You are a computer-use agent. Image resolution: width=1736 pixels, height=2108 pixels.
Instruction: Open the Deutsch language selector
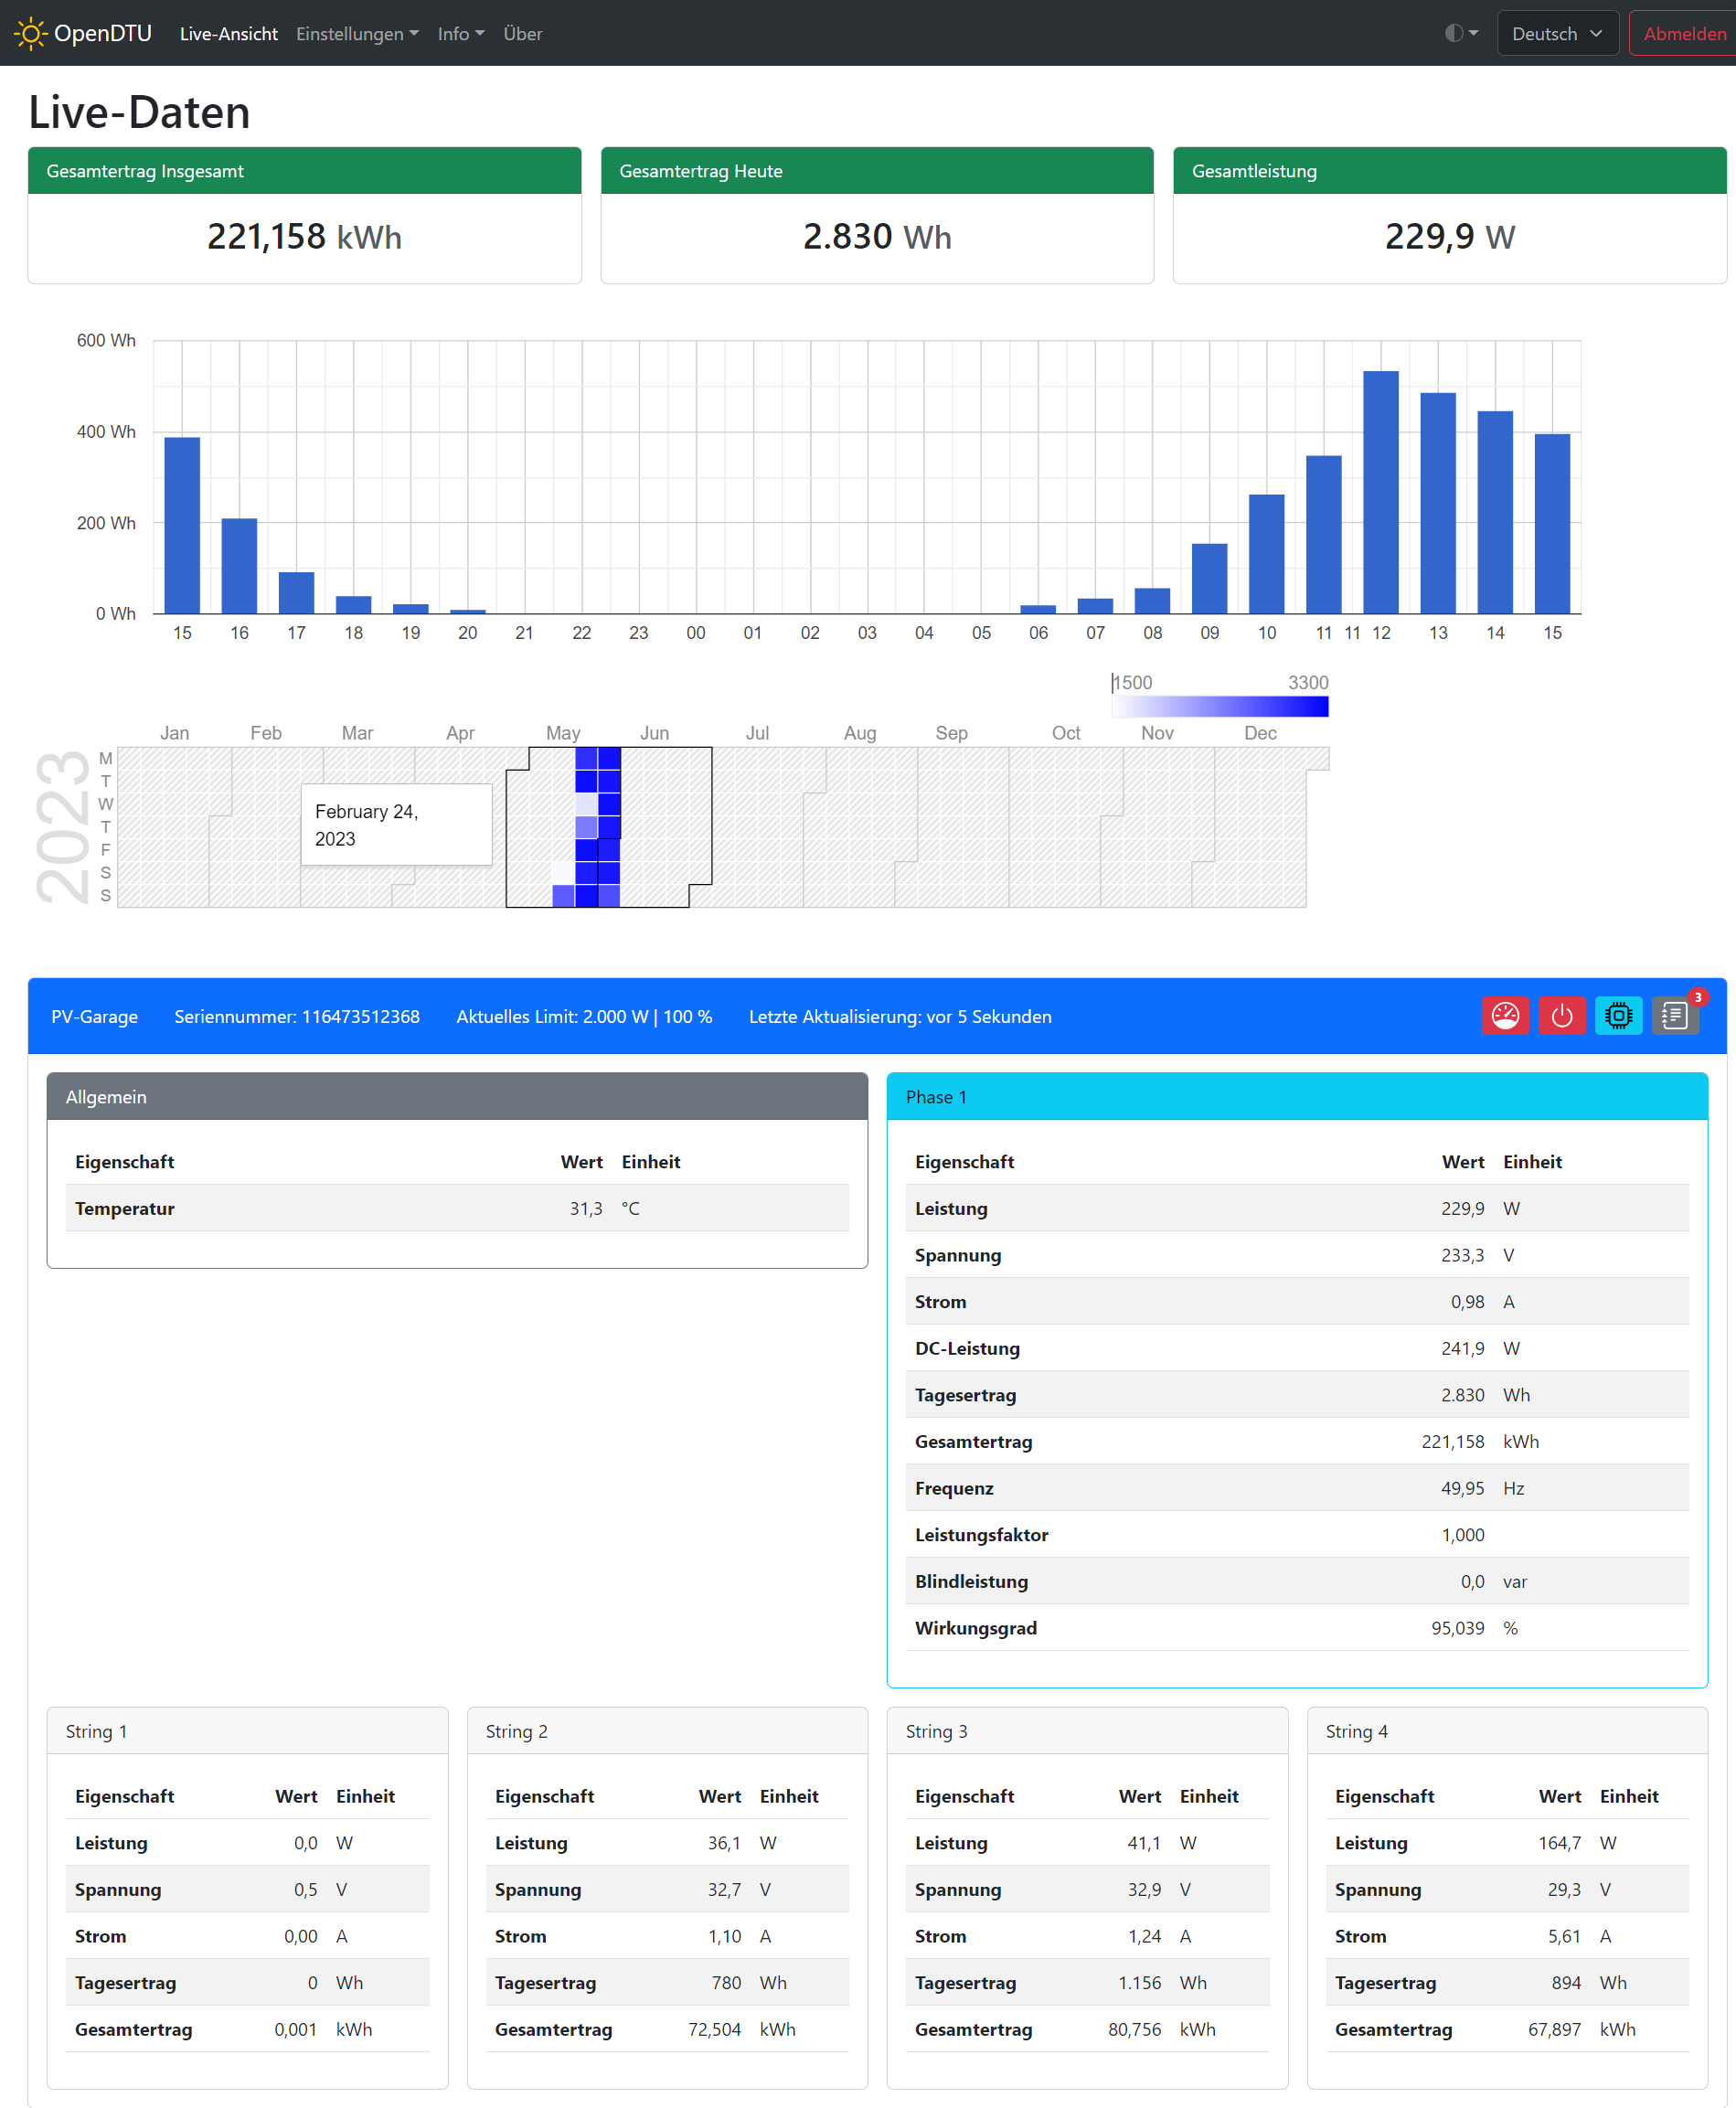click(1556, 33)
